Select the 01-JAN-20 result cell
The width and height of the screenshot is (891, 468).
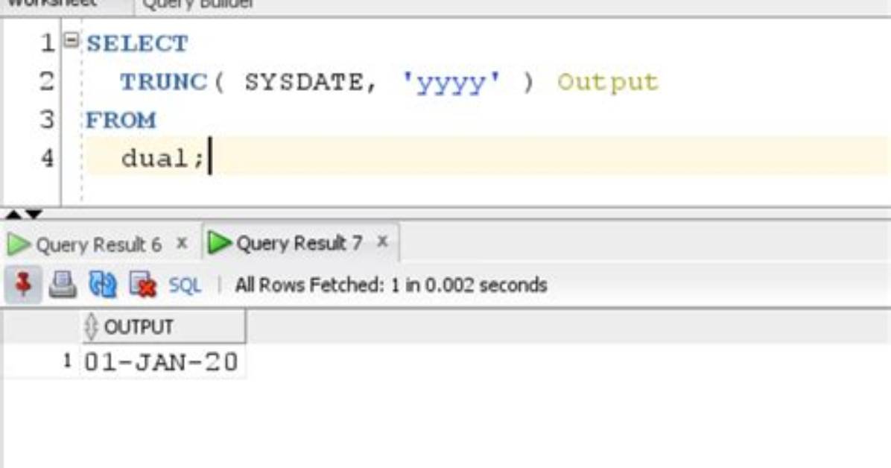161,361
